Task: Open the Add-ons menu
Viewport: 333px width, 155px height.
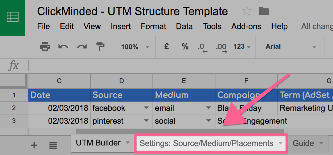Action: coord(246,27)
